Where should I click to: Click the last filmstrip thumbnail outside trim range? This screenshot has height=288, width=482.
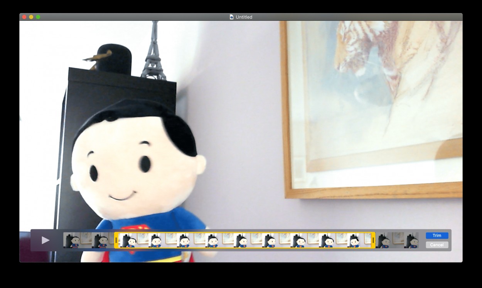(x=411, y=240)
